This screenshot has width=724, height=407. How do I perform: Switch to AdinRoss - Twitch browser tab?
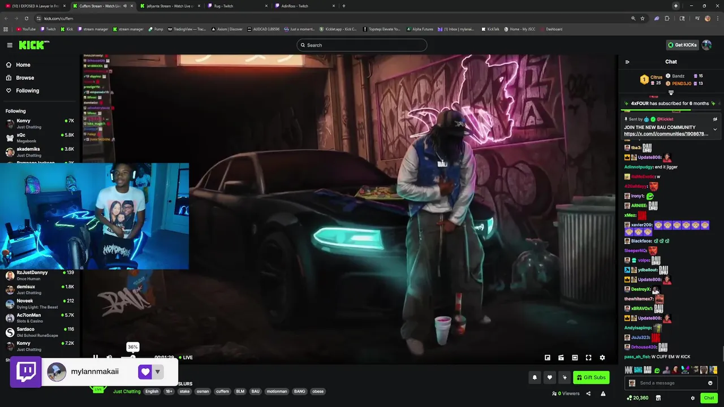click(304, 6)
